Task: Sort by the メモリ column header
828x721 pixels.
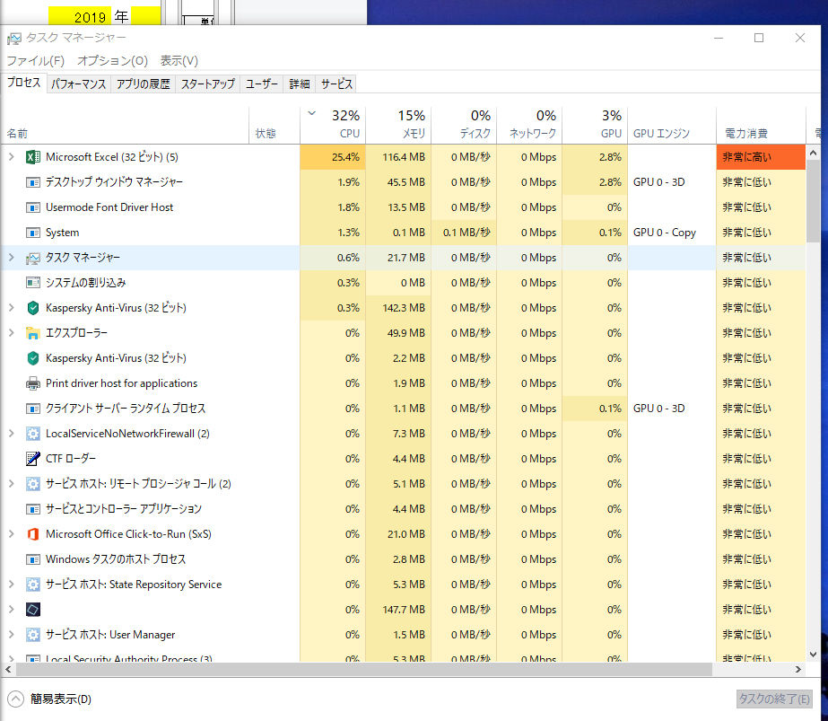Action: pos(398,125)
